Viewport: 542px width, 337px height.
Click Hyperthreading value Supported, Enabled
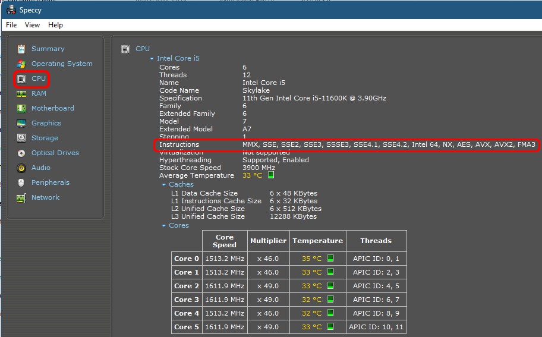tap(276, 160)
